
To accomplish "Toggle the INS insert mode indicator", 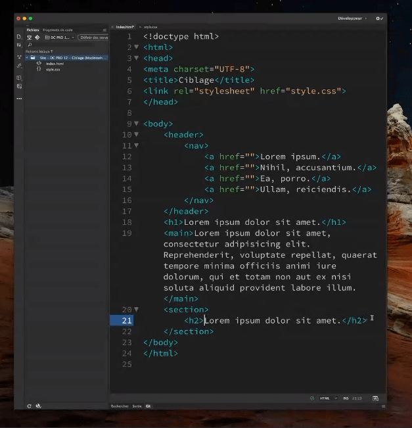I will 345,398.
